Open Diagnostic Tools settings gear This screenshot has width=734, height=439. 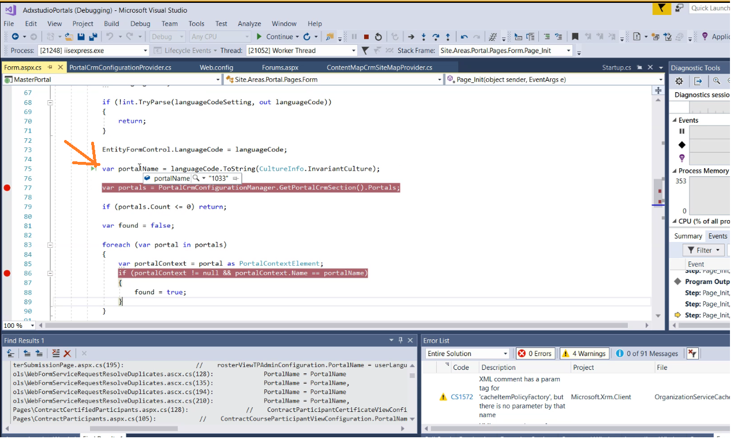click(x=679, y=81)
